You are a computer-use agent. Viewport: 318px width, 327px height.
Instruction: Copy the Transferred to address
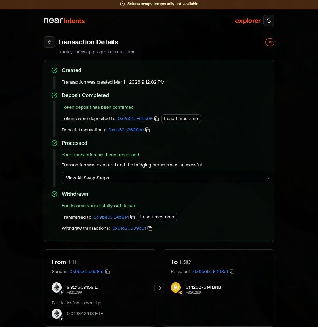click(132, 217)
